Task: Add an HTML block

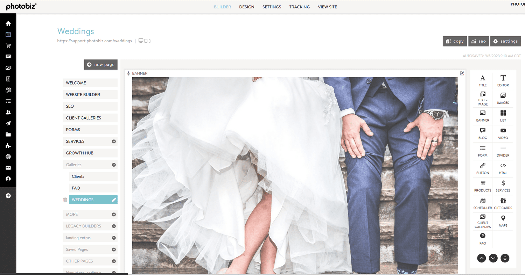Action: [503, 169]
